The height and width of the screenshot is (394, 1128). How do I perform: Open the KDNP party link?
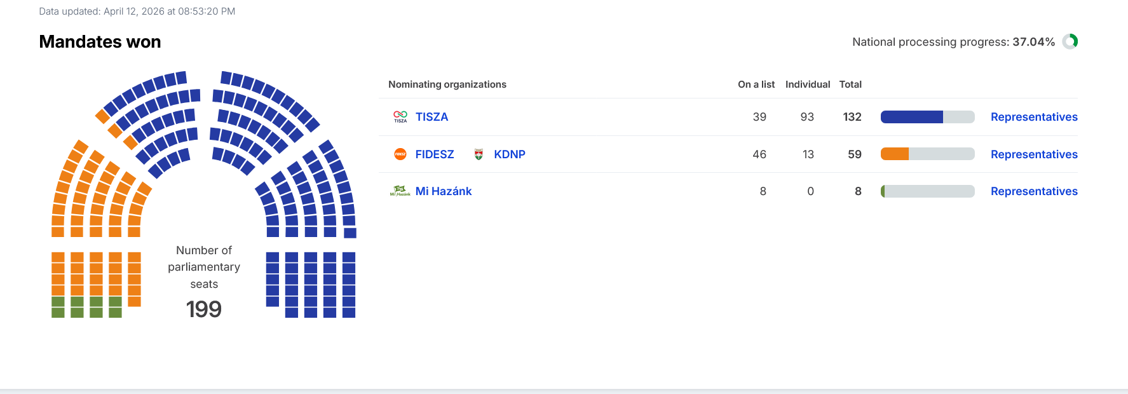pos(510,154)
